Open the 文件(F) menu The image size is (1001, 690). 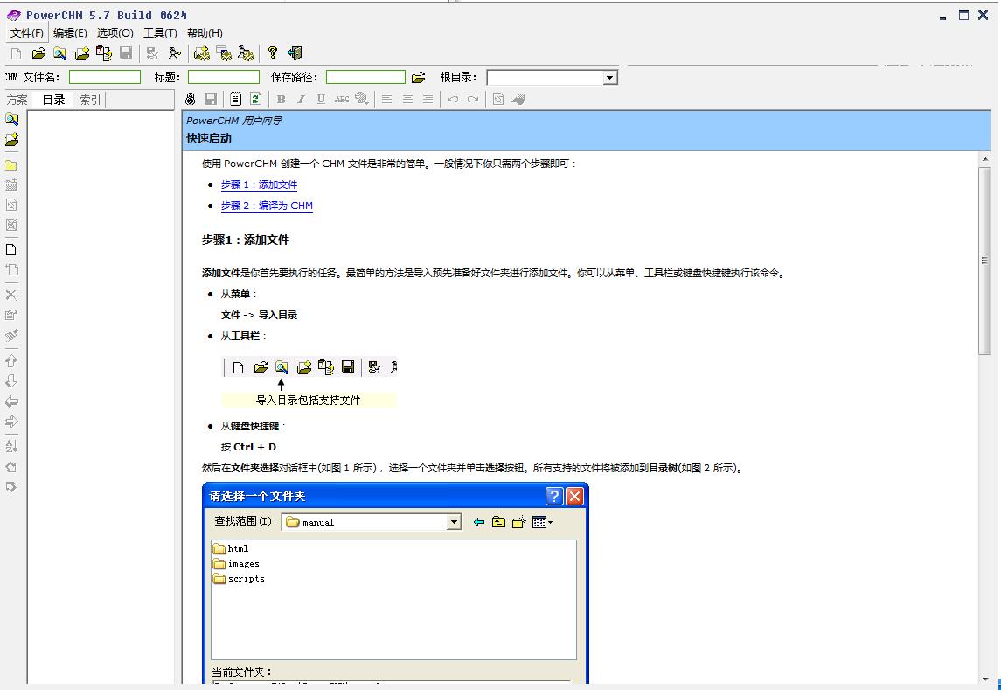(27, 33)
